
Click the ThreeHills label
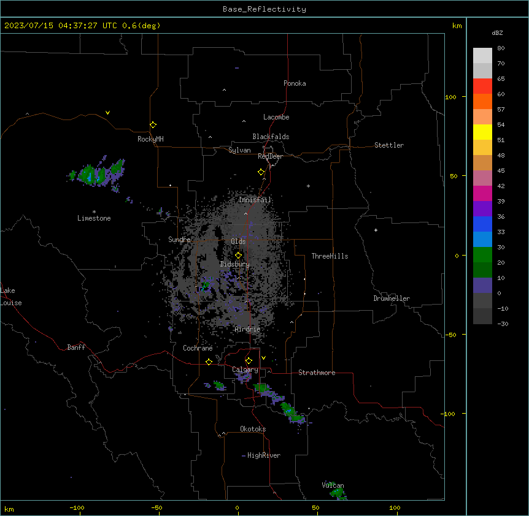click(330, 256)
